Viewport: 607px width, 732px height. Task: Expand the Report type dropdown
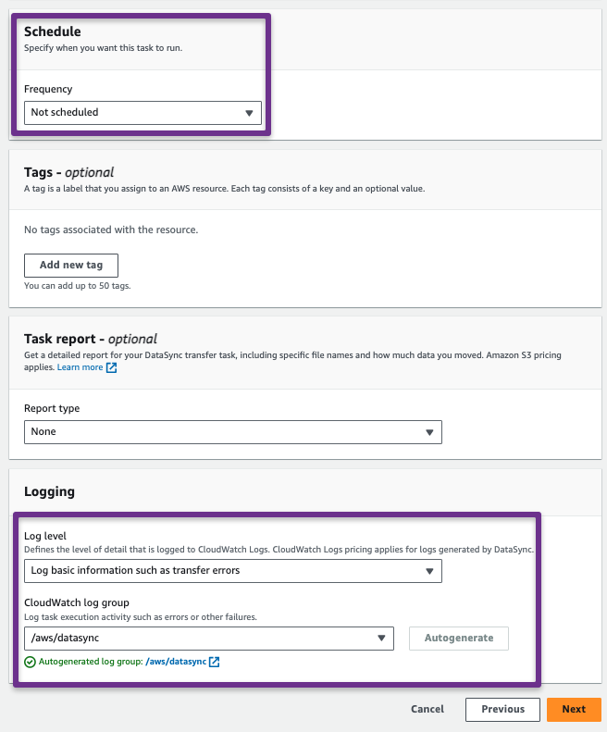(x=233, y=432)
